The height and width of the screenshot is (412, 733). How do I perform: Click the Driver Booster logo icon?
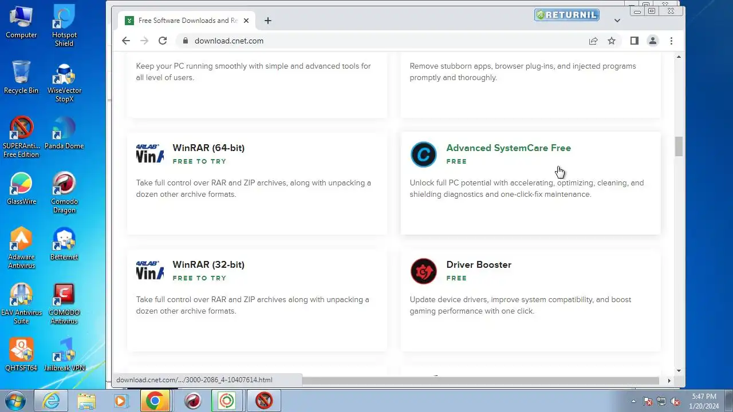coord(424,271)
